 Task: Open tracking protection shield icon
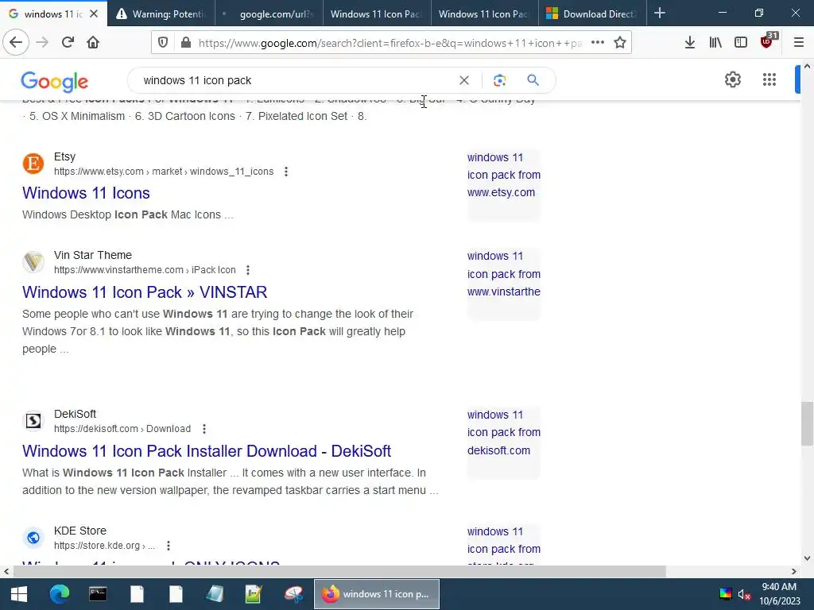(163, 43)
